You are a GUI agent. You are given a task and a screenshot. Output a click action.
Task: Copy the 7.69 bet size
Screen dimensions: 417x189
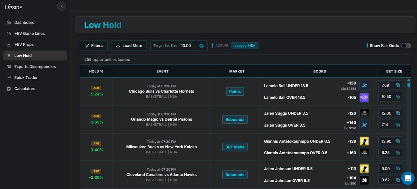click(x=398, y=85)
